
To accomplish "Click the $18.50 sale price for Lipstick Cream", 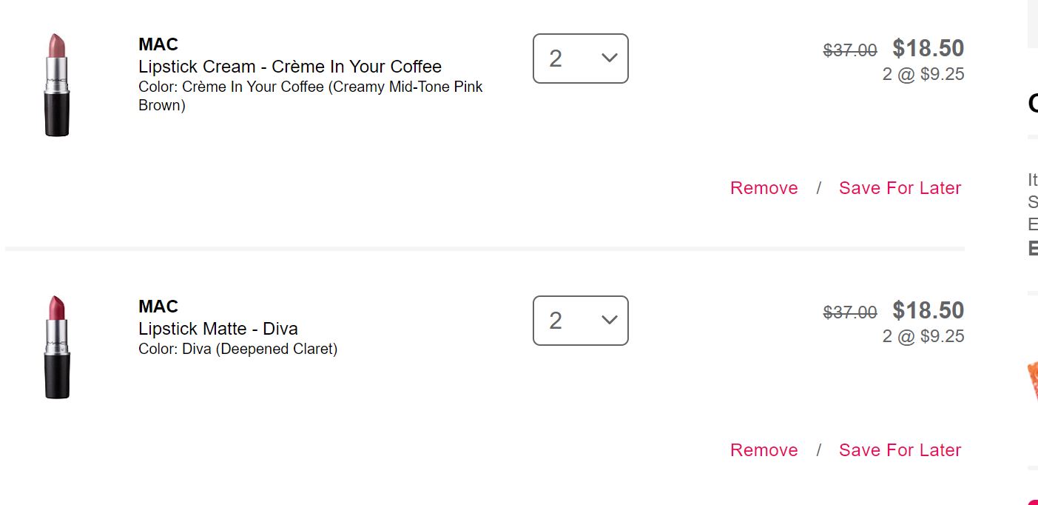I will pos(928,49).
